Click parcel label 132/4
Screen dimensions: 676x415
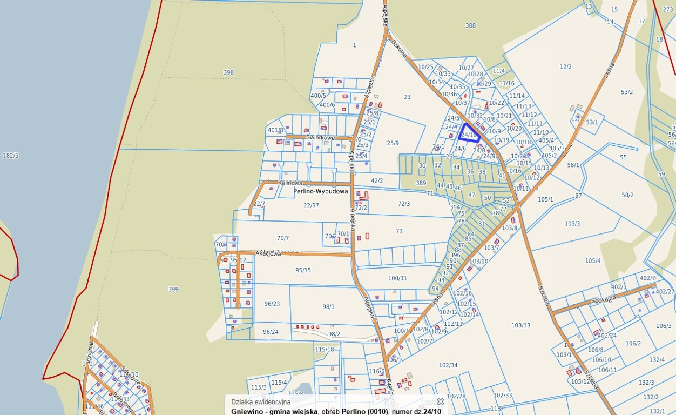657,360
